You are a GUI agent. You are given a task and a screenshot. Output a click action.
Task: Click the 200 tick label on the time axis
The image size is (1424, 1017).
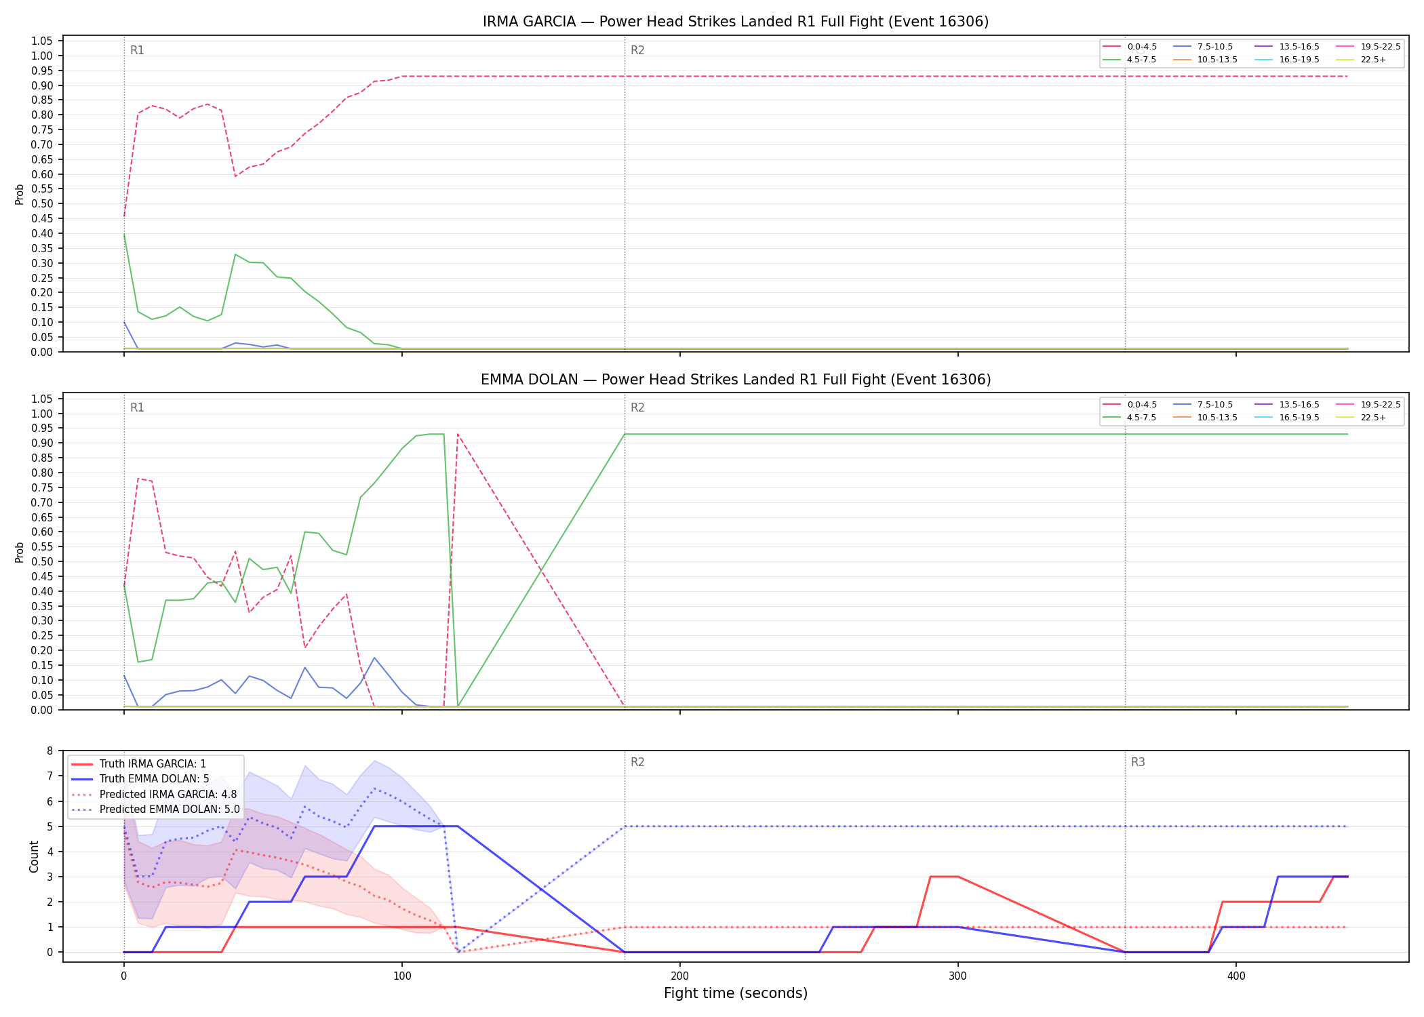tap(679, 976)
